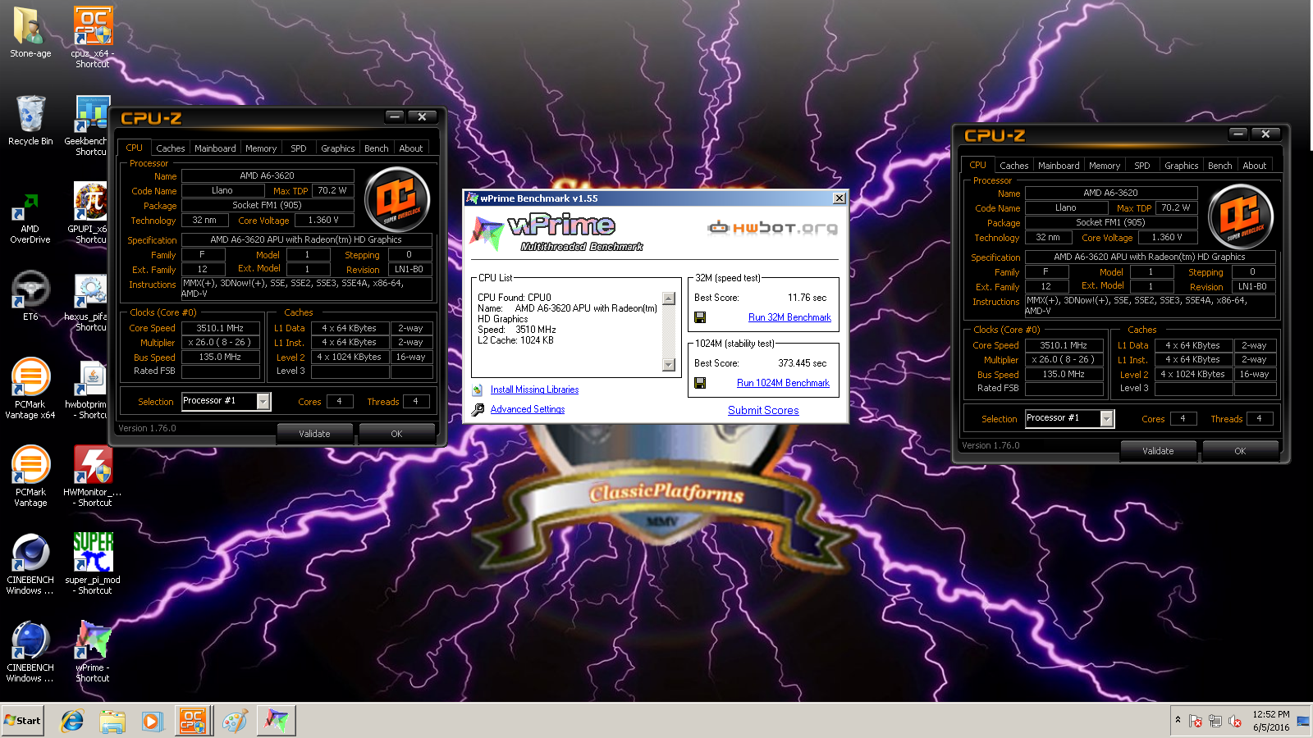This screenshot has width=1313, height=738.
Task: Click the OC logo in the left CPU-Z window
Action: tap(397, 198)
